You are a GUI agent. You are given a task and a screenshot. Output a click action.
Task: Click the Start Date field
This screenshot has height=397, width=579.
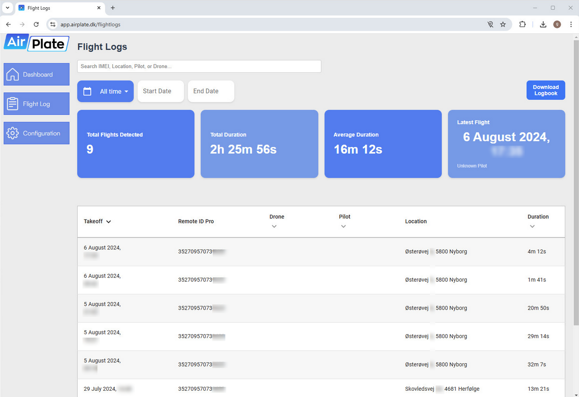pos(161,91)
